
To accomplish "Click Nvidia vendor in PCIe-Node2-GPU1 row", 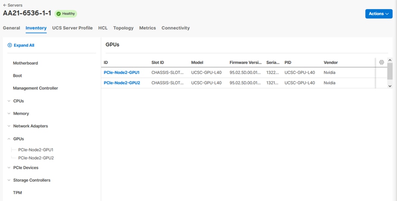I will tap(329, 72).
